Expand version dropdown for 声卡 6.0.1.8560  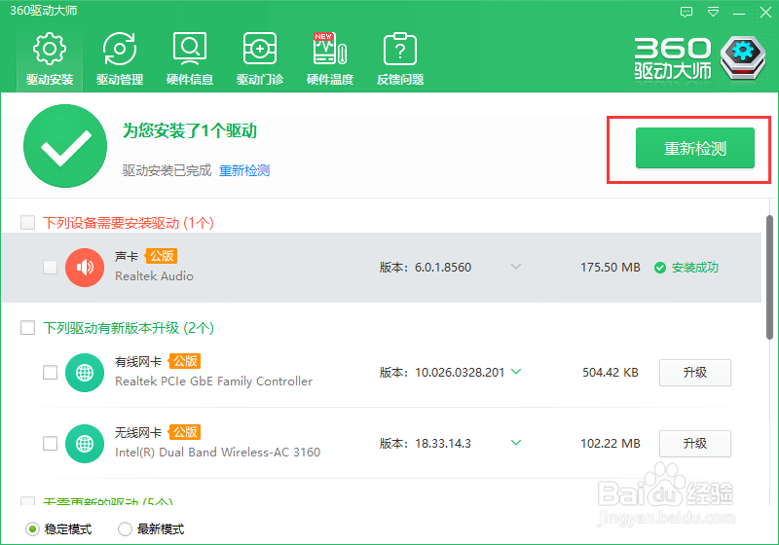click(516, 267)
